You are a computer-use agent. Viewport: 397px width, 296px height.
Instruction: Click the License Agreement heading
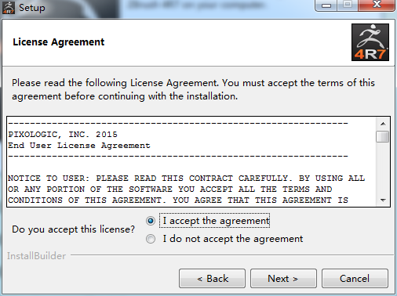[x=59, y=42]
